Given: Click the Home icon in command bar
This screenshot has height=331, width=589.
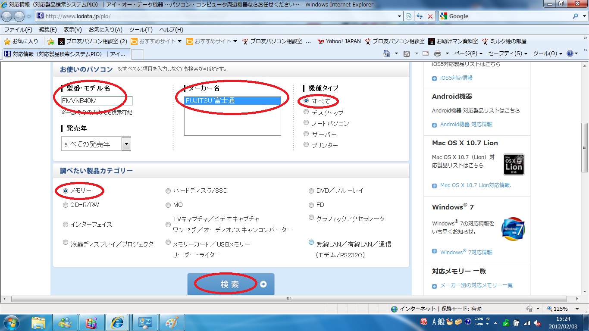Looking at the screenshot, I should tap(387, 53).
